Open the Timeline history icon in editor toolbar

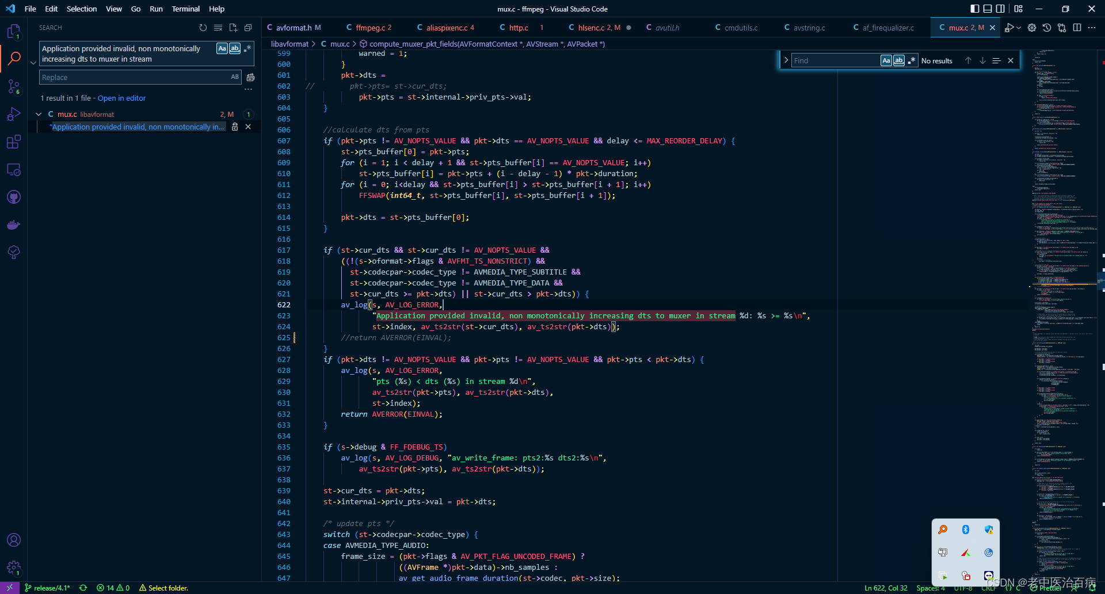pos(1047,27)
